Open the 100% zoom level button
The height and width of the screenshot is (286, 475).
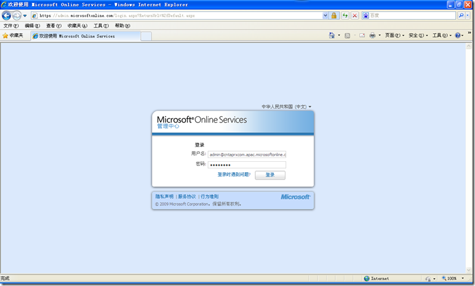coord(449,279)
